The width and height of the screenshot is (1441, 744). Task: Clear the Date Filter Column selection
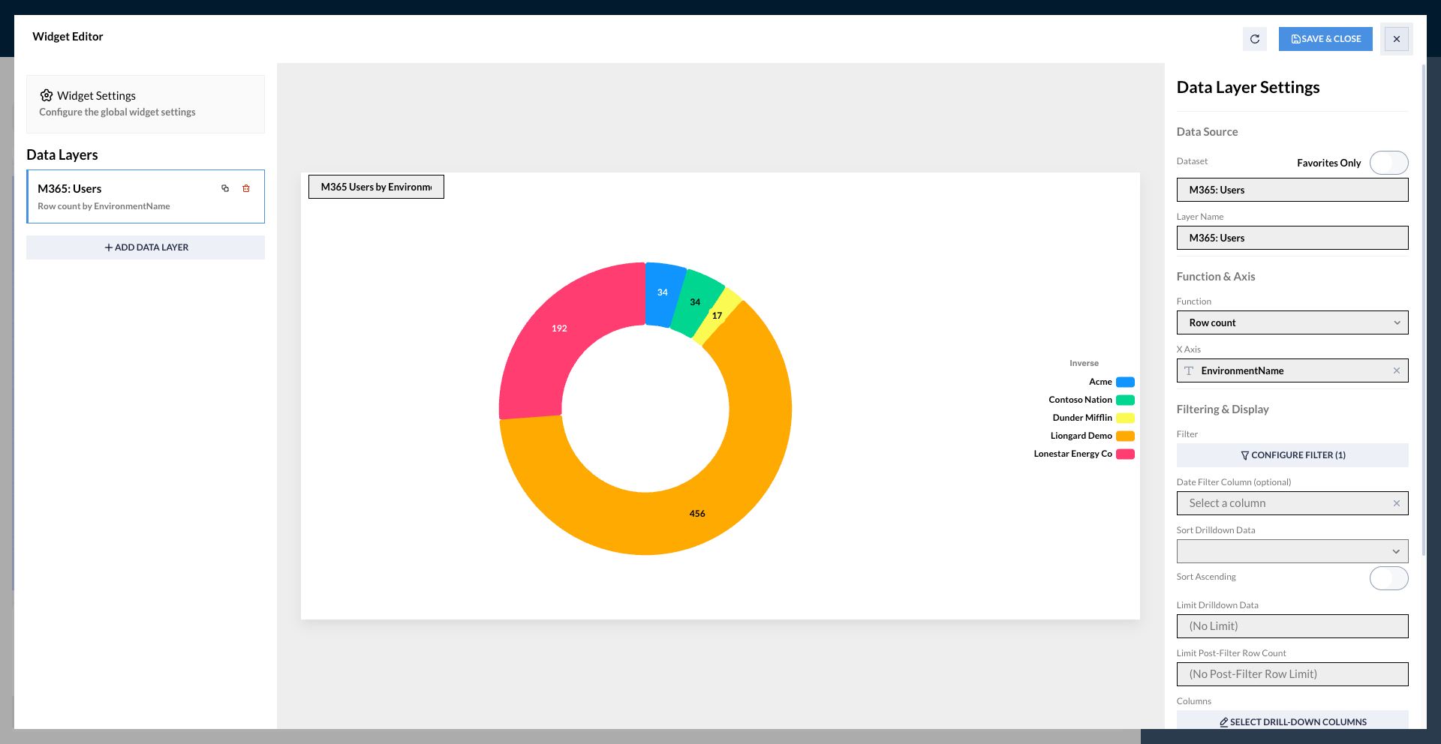(1397, 503)
